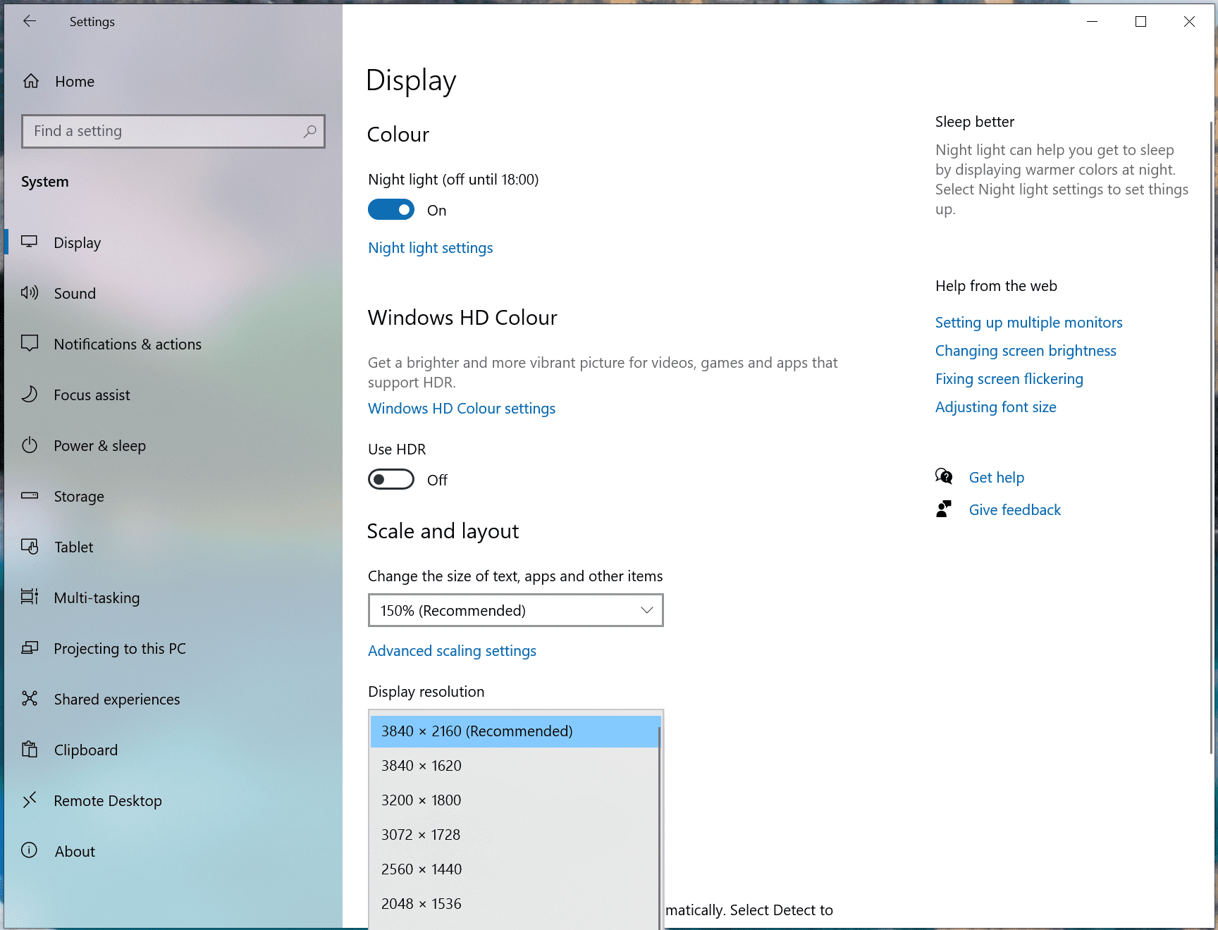Click the Power & sleep icon

(30, 445)
